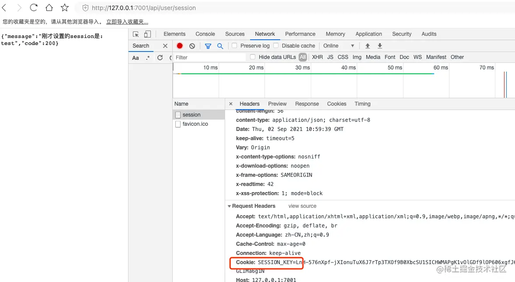The image size is (515, 282).
Task: Select the session request row
Action: (x=199, y=115)
